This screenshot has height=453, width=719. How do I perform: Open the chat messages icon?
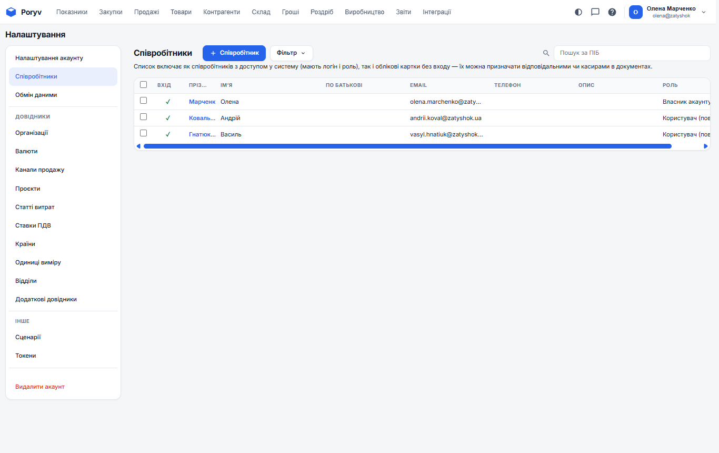click(x=595, y=12)
